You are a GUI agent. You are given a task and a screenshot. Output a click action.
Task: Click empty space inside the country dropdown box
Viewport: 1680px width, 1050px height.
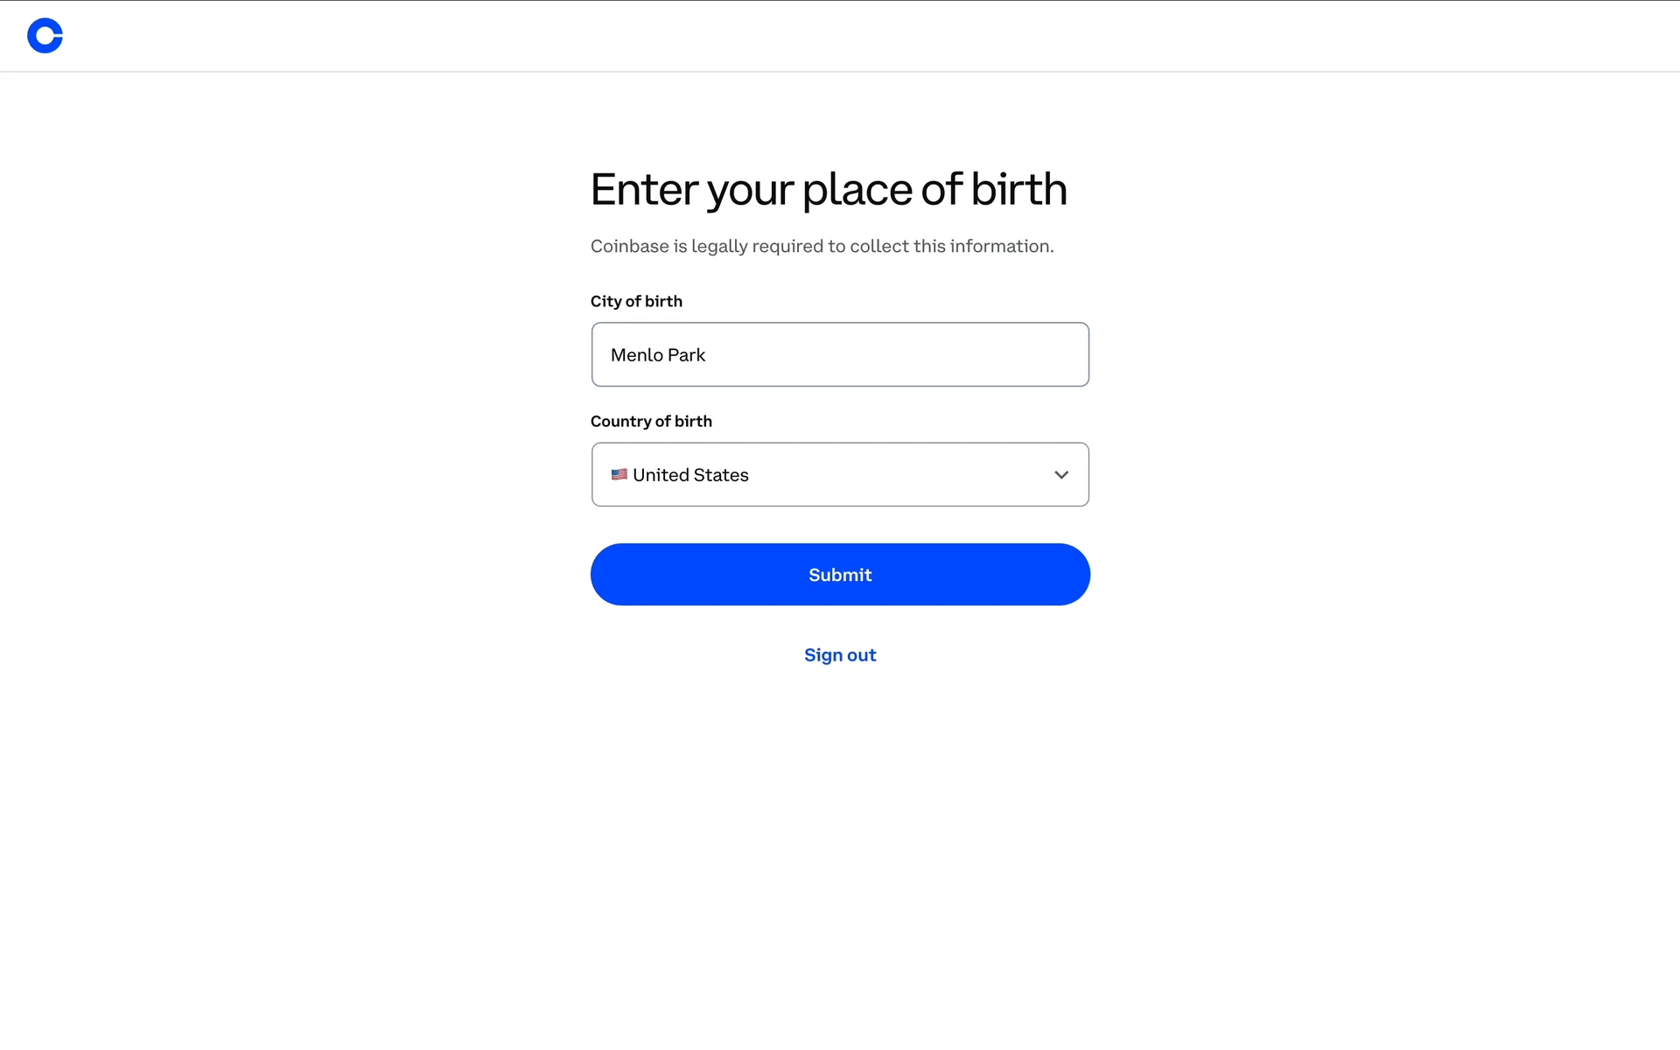pyautogui.click(x=901, y=474)
